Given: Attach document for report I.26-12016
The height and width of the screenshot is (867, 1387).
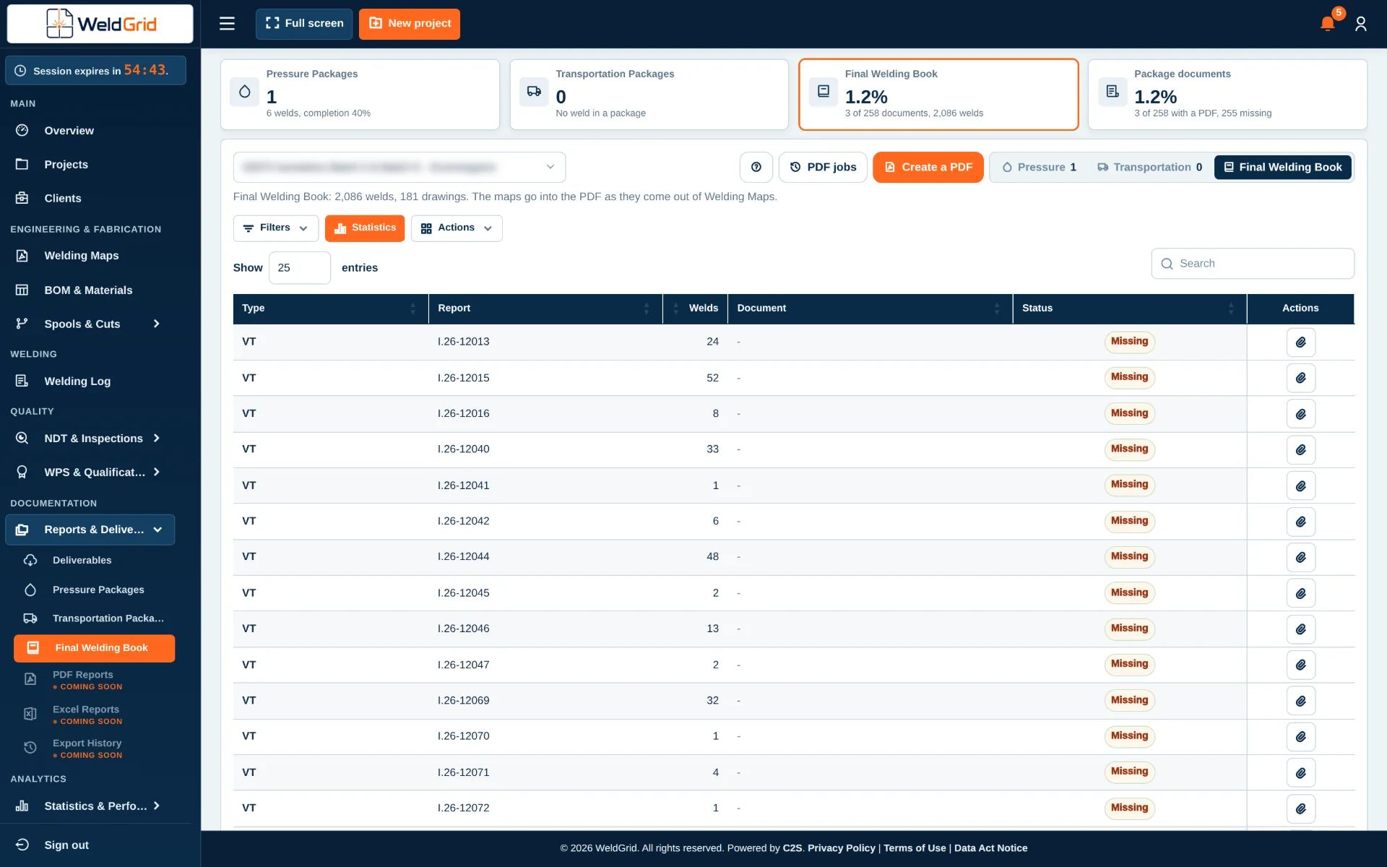Looking at the screenshot, I should point(1300,414).
